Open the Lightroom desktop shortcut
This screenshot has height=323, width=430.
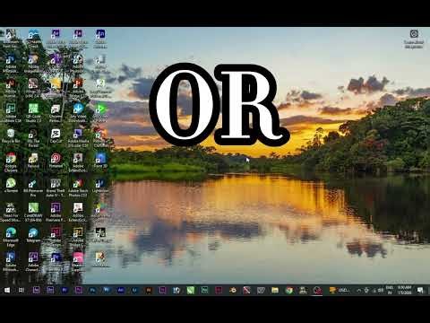coord(100,186)
